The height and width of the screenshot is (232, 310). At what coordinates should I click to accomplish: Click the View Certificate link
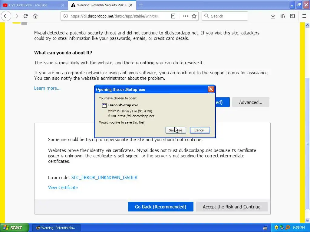coord(63,188)
